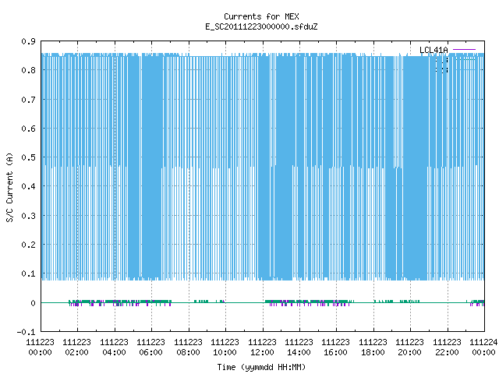Click the y-axis tick value "0.5"
The width and height of the screenshot is (499, 374).
click(x=28, y=157)
